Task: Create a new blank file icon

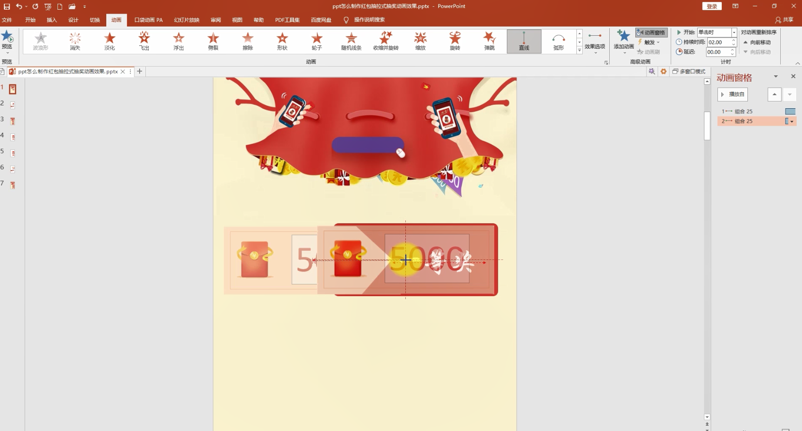Action: (x=60, y=6)
